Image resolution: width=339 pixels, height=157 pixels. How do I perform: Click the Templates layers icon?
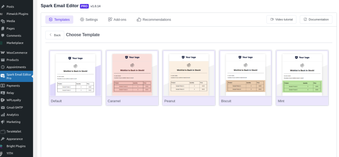pyautogui.click(x=51, y=20)
